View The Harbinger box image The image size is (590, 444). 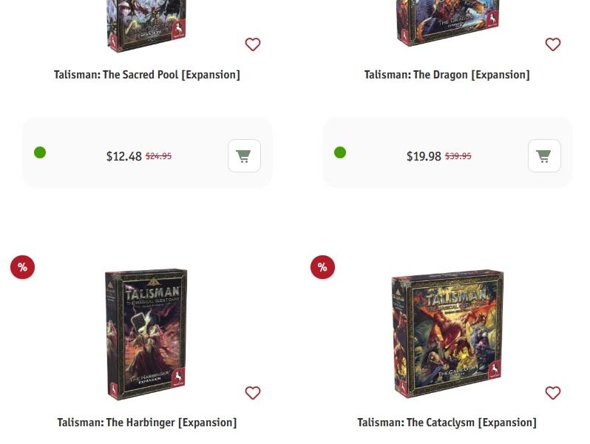tap(146, 334)
